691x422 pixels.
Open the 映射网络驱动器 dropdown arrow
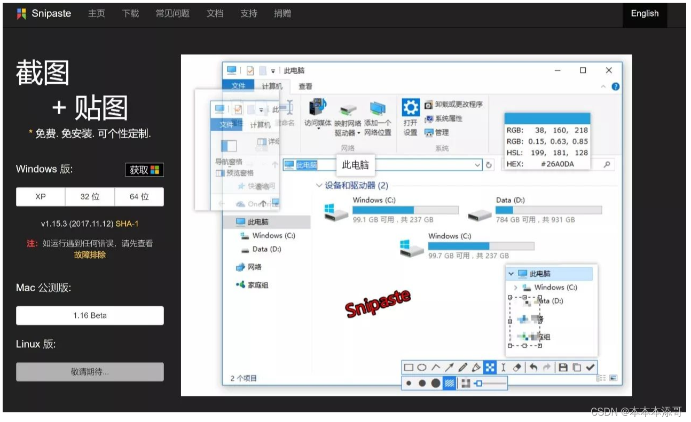click(359, 133)
